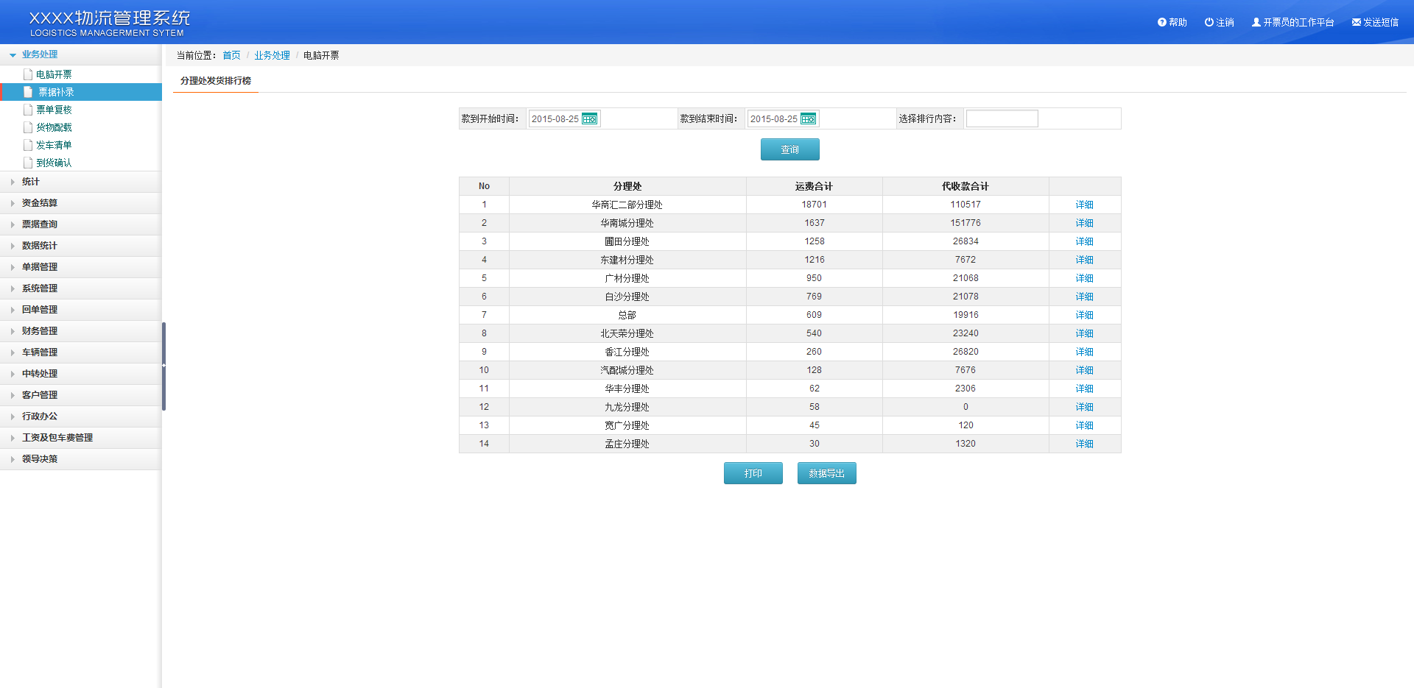Expand the 统计 sidebar section
This screenshot has width=1414, height=688.
80,182
